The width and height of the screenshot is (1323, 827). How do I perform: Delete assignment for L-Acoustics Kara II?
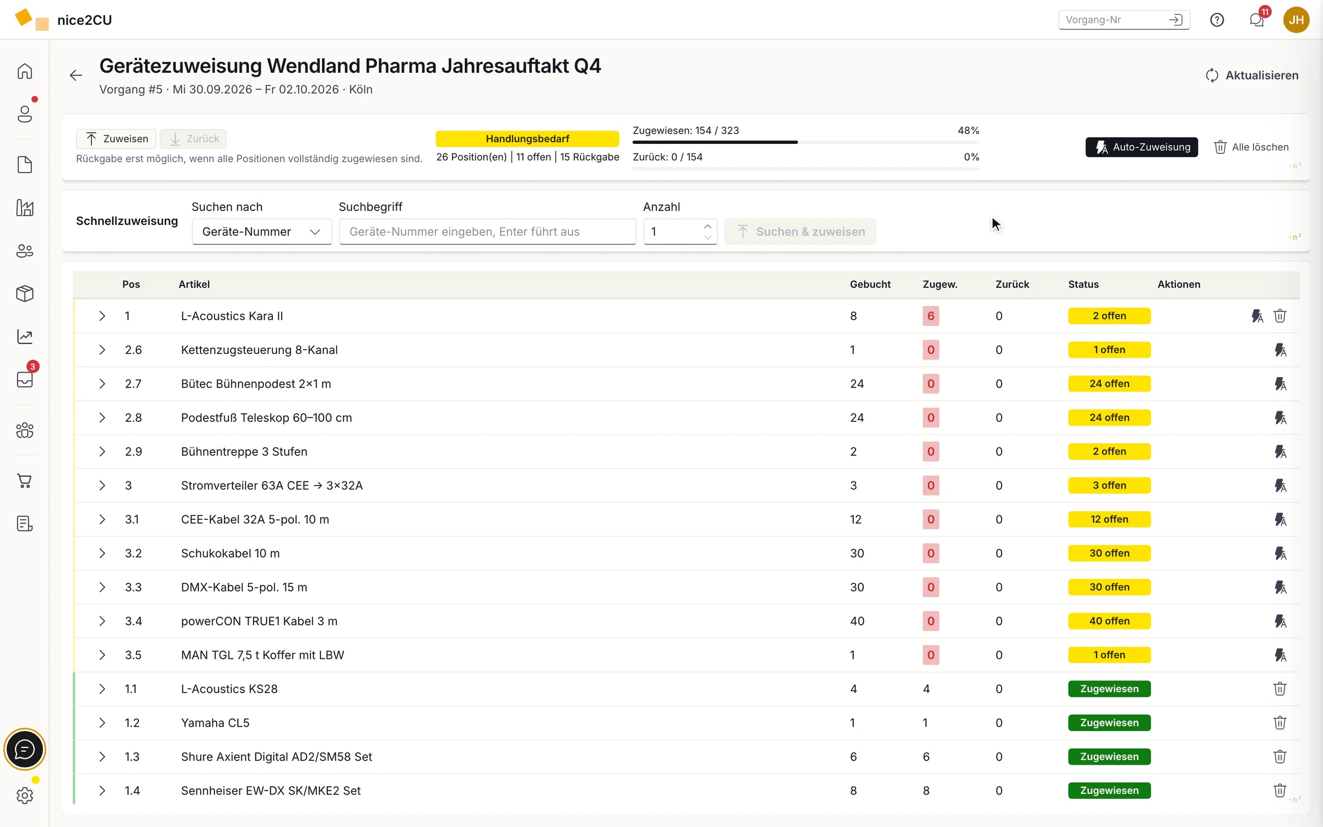click(1280, 316)
